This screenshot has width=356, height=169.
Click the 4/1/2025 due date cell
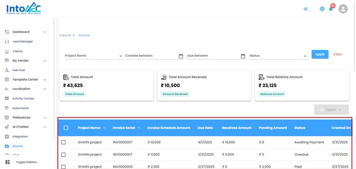205,142
